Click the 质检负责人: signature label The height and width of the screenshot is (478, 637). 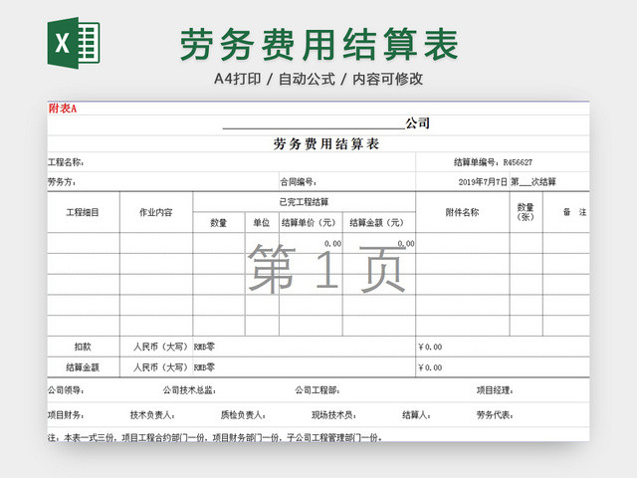[243, 415]
